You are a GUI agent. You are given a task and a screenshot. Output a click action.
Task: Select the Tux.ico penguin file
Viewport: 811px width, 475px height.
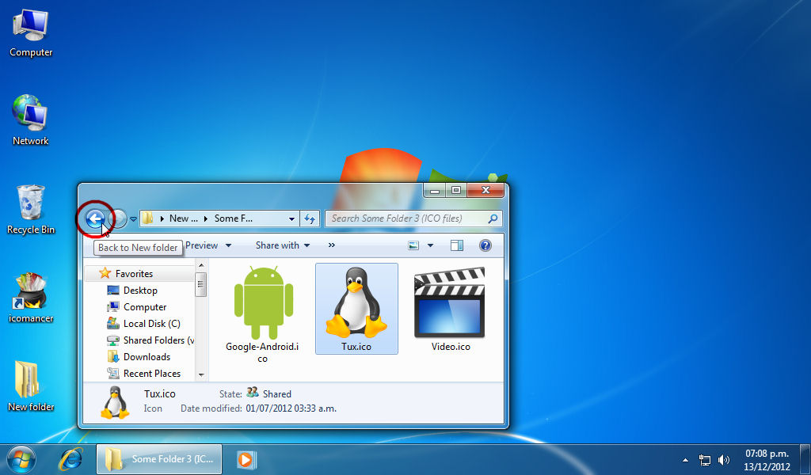pos(356,309)
